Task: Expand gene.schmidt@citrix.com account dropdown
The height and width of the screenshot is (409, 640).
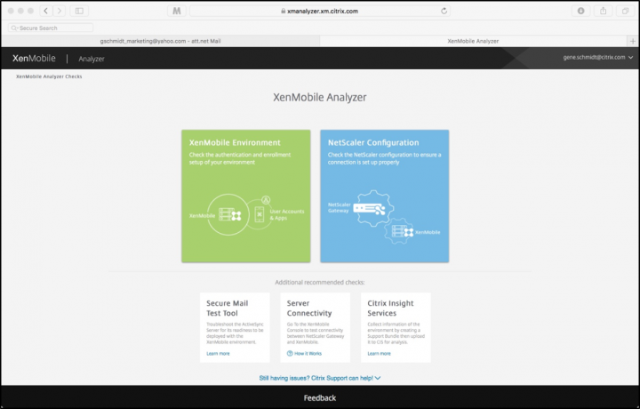Action: (x=597, y=57)
